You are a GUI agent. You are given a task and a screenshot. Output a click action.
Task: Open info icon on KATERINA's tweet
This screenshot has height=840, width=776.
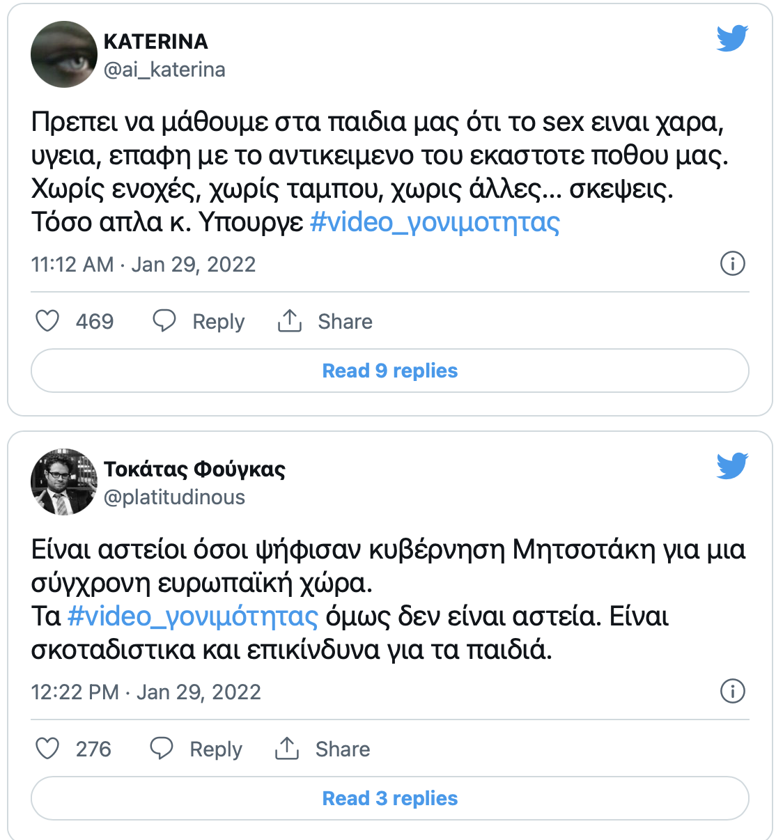[733, 264]
